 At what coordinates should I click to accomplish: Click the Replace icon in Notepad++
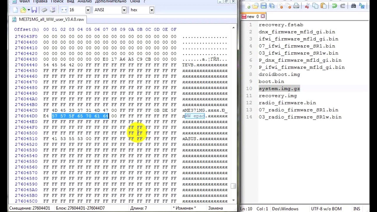coord(361,6)
